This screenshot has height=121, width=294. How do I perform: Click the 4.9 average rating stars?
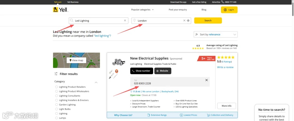pyautogui.click(x=198, y=48)
